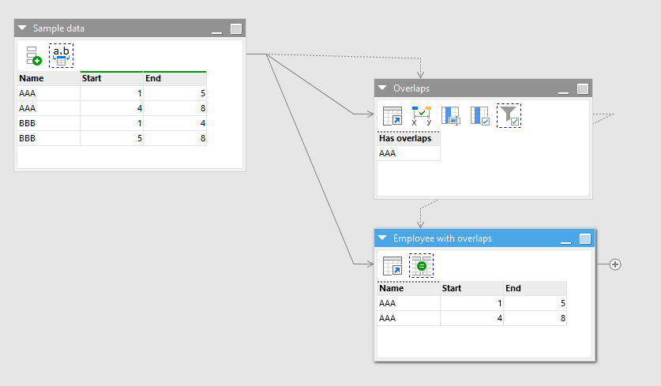Click the plus to add a derived table
This screenshot has height=386, width=661.
[615, 264]
